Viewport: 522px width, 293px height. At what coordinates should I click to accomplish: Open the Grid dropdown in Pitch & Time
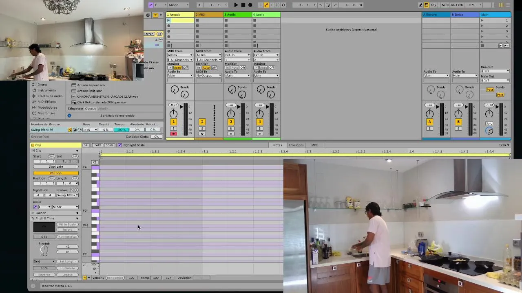pos(44,262)
